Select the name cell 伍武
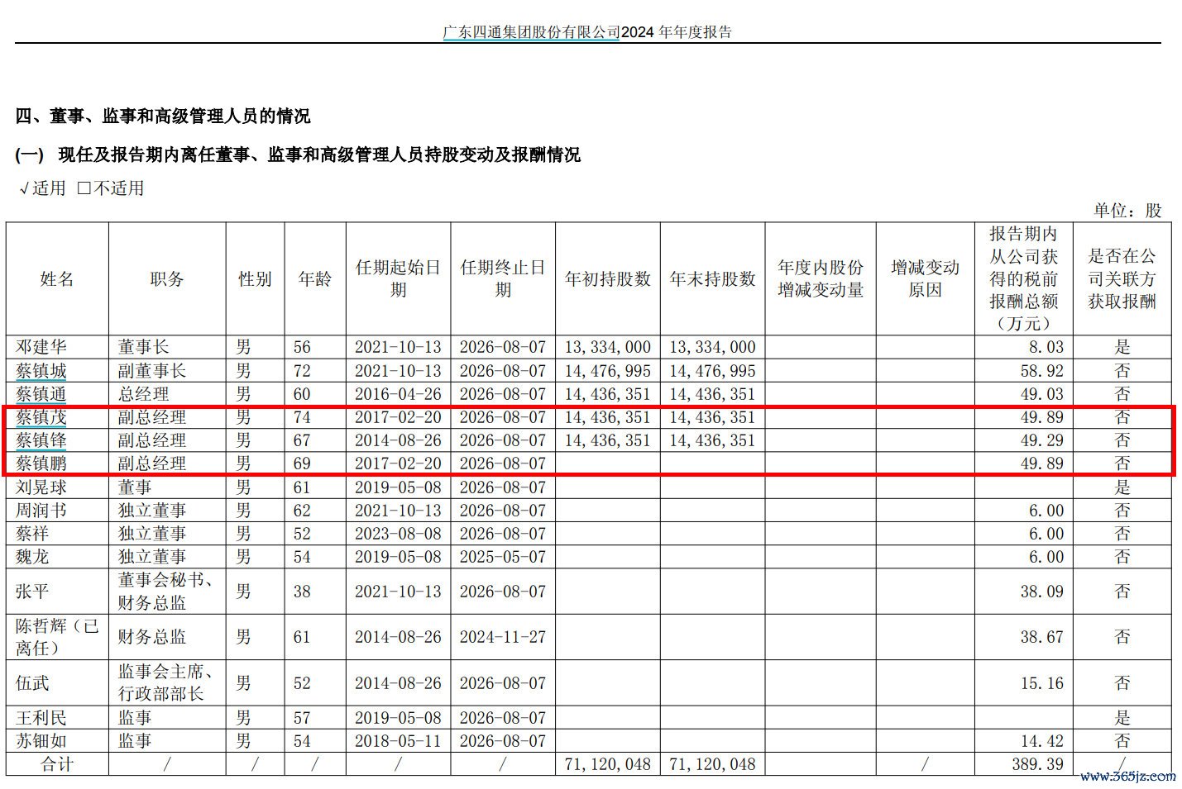The width and height of the screenshot is (1182, 789). coord(32,683)
